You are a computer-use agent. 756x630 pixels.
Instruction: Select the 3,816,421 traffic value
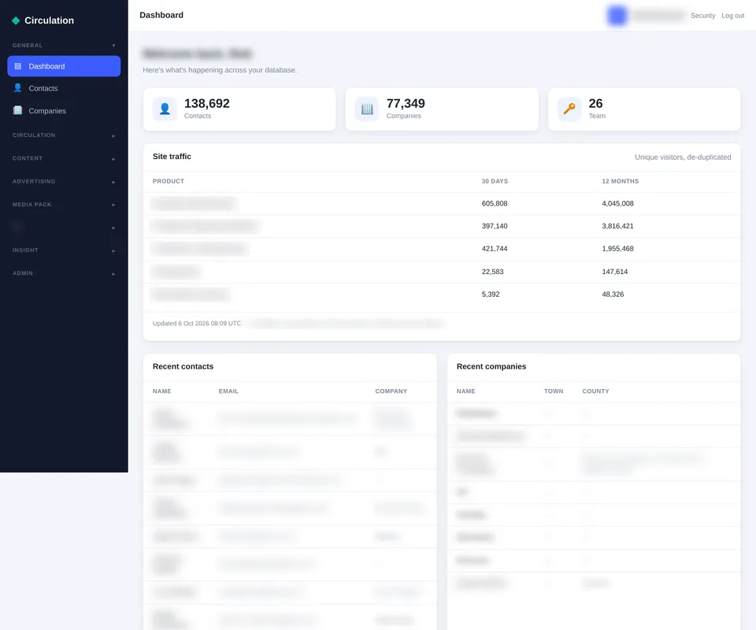click(x=617, y=226)
